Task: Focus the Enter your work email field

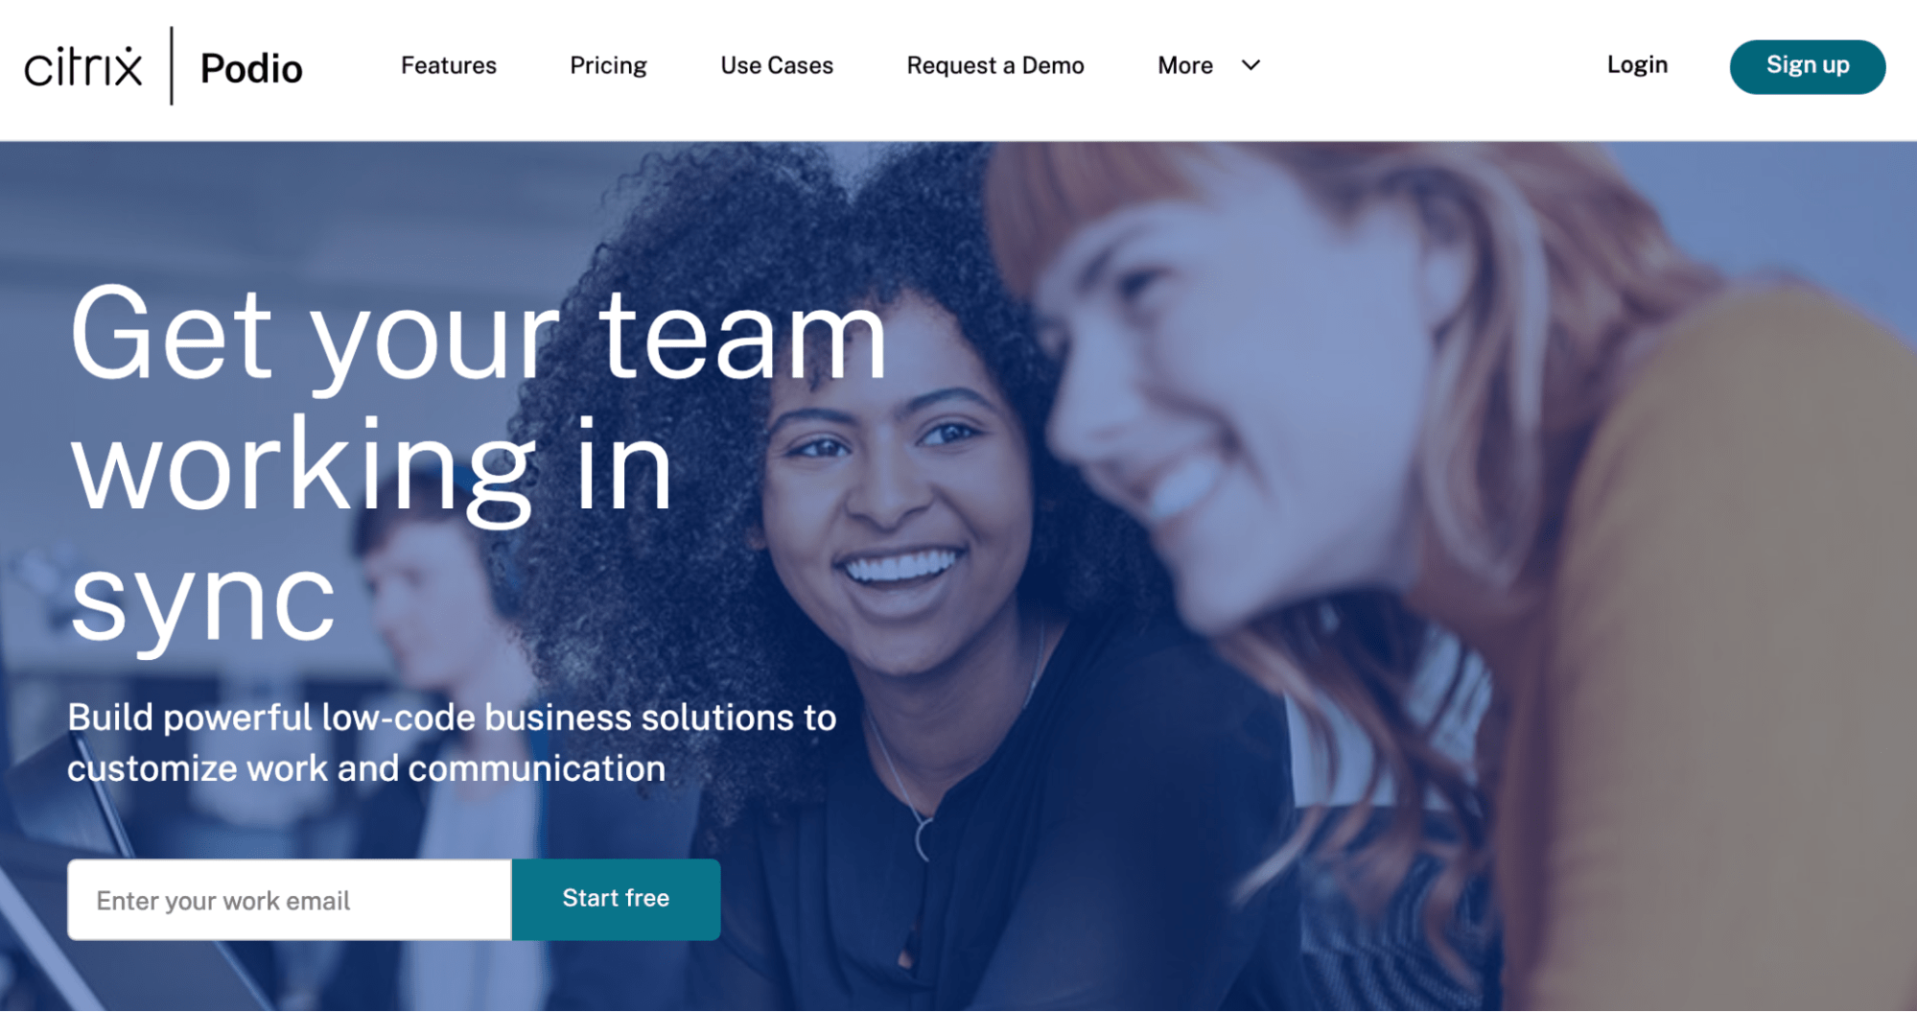Action: click(x=290, y=899)
